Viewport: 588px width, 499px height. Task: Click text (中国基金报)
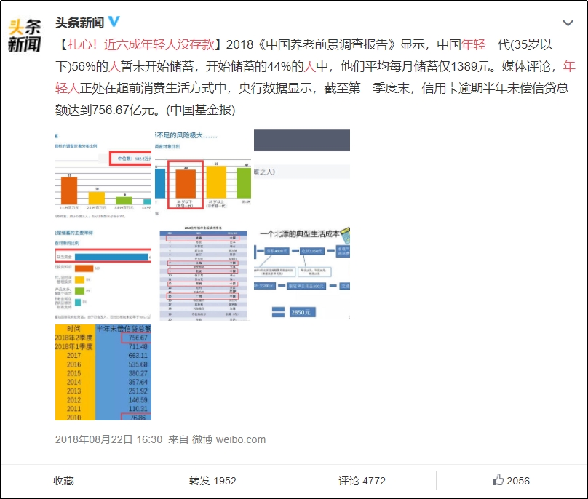[200, 110]
